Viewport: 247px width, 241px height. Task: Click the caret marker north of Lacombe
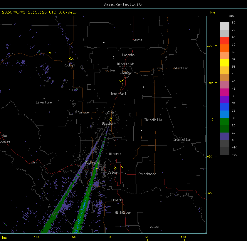coord(104,42)
